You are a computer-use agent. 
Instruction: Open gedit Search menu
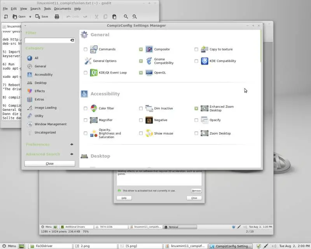pyautogui.click(x=35, y=9)
